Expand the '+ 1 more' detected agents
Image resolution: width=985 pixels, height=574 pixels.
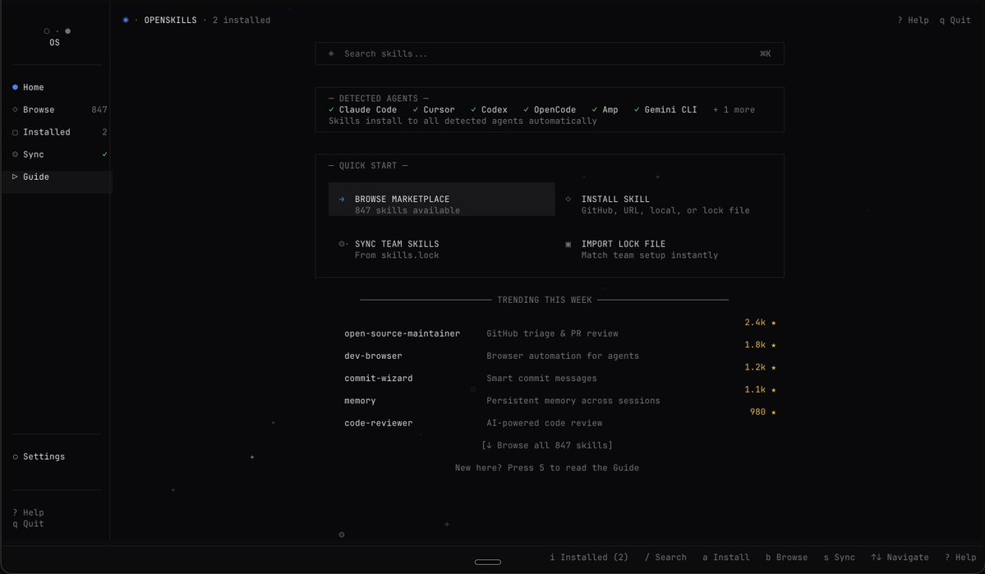click(733, 108)
